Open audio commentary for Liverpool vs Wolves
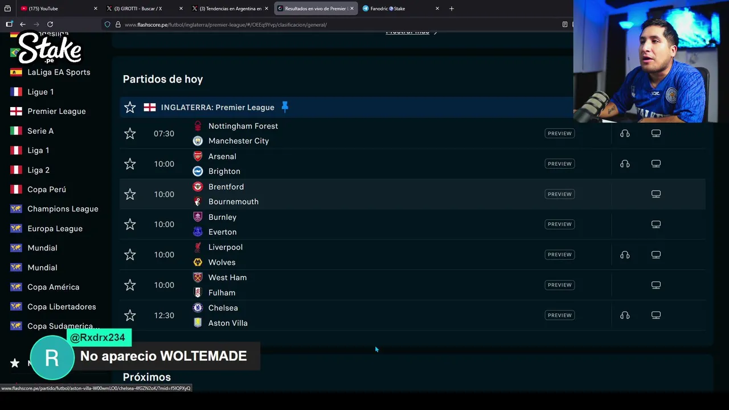Screen dimensions: 729x410 tap(625, 255)
